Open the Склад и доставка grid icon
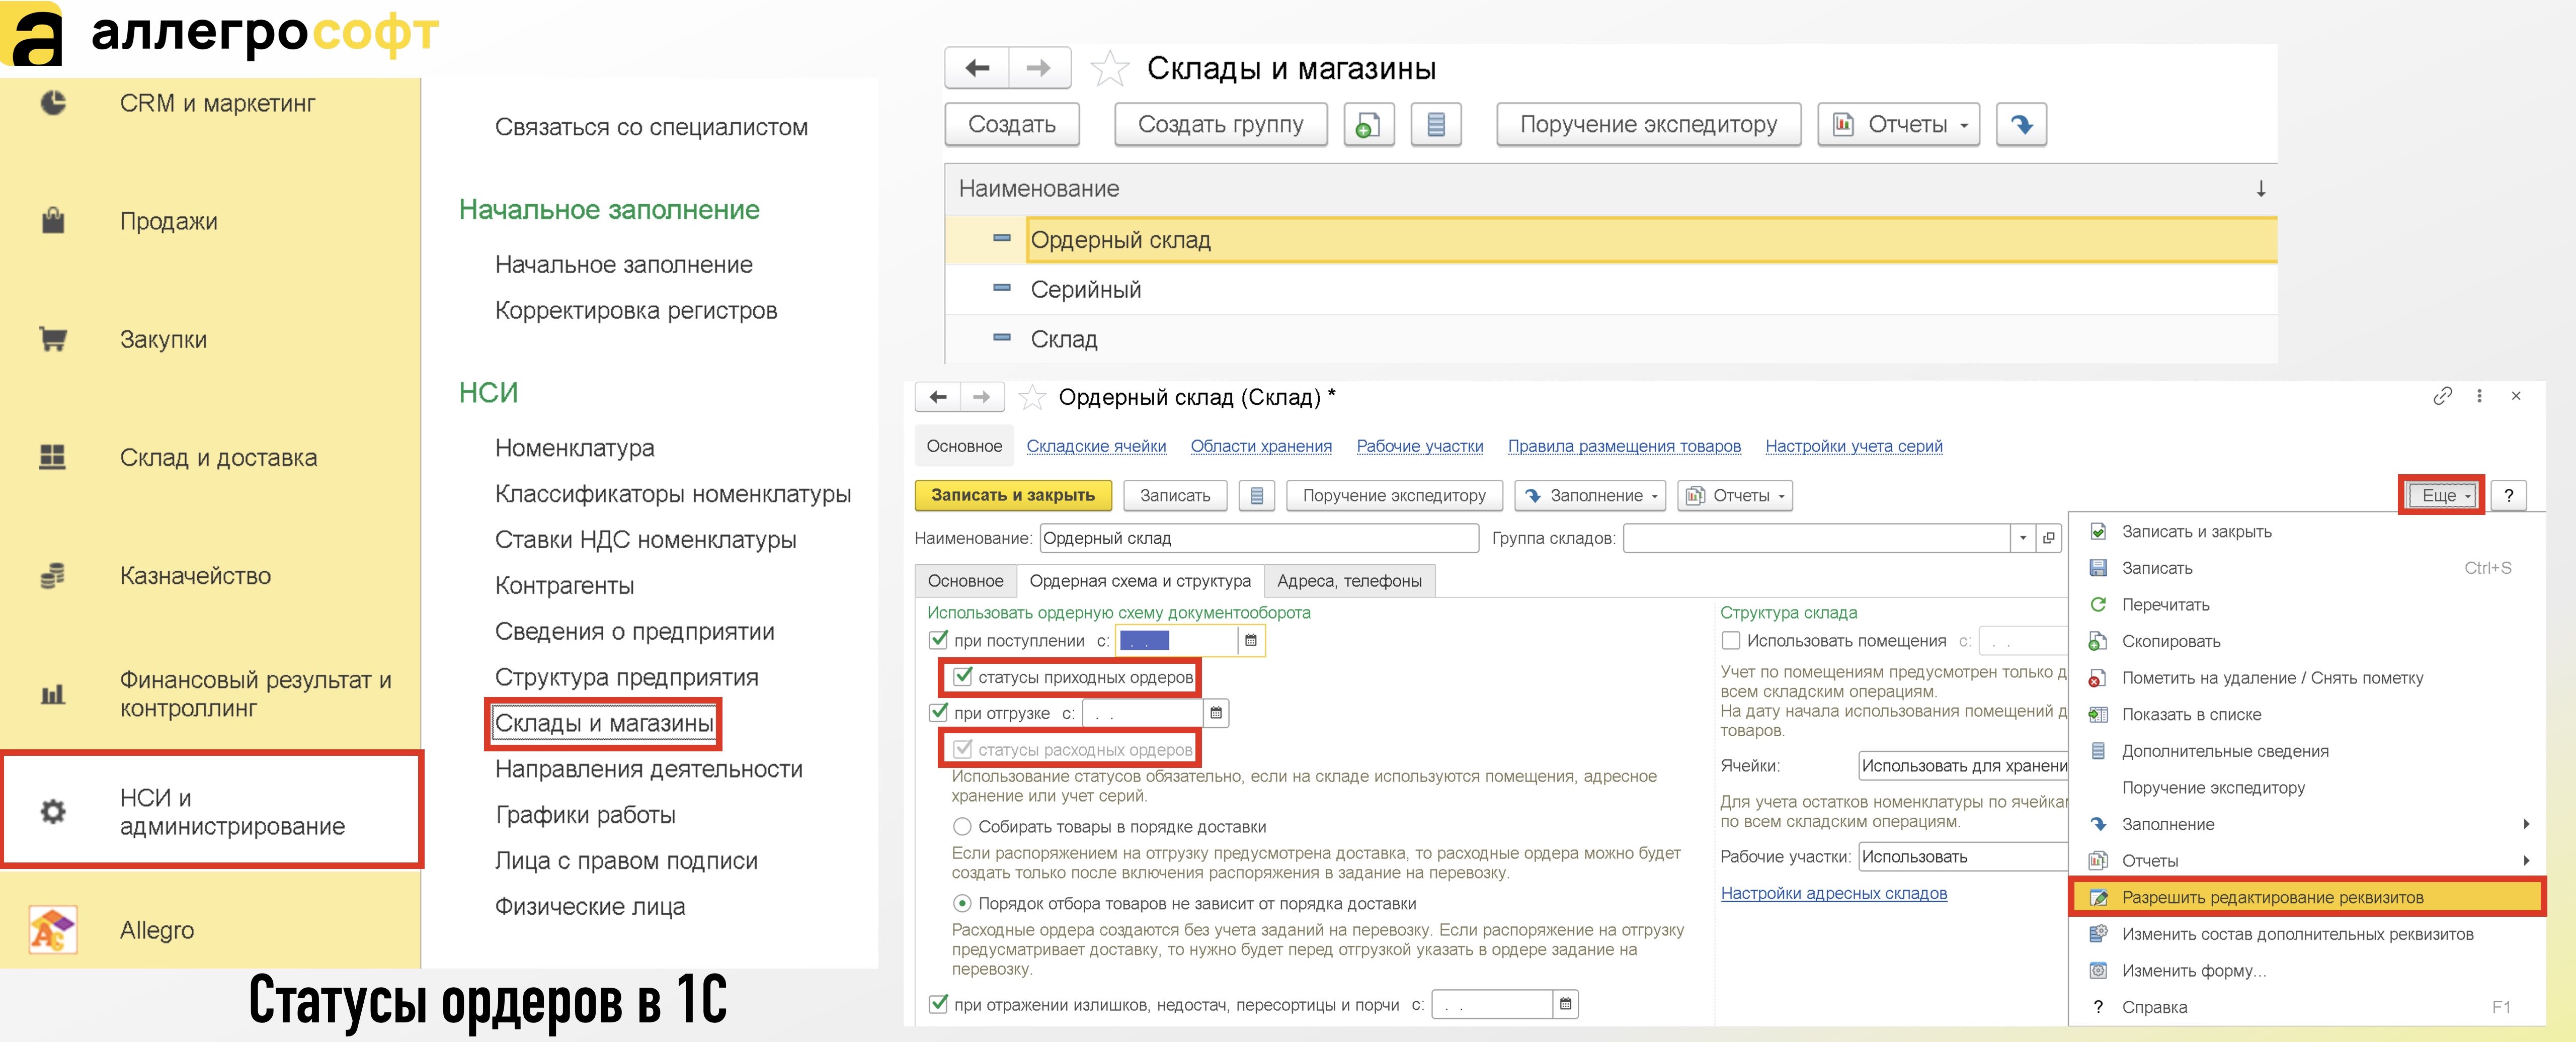 [52, 457]
